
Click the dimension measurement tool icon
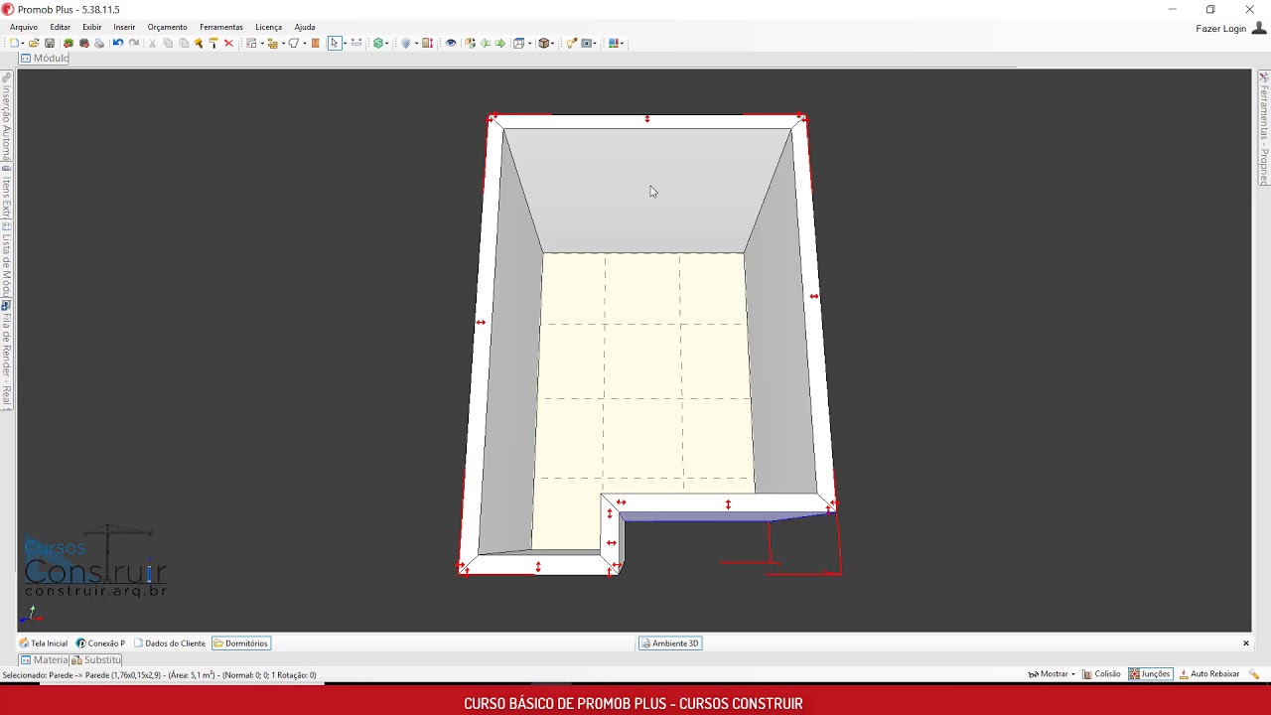click(x=356, y=43)
